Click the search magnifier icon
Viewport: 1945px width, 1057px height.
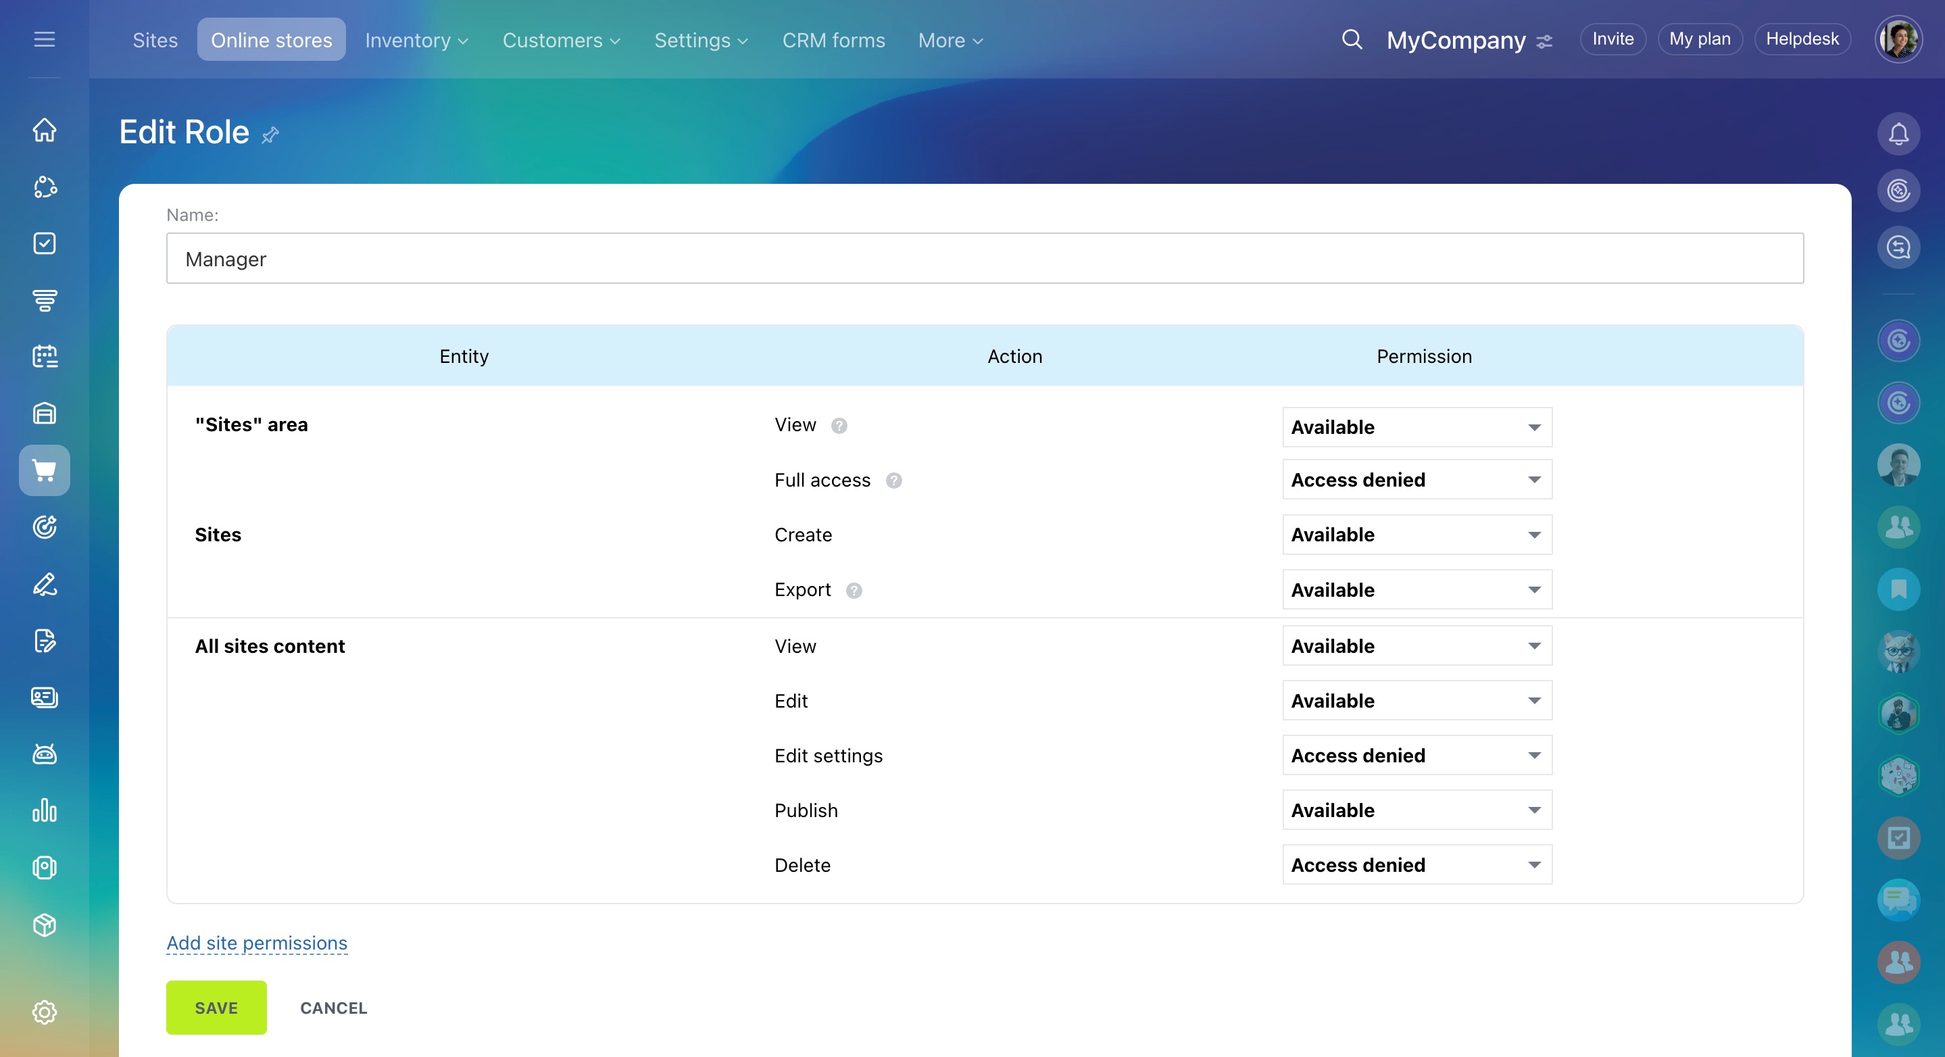click(1352, 39)
